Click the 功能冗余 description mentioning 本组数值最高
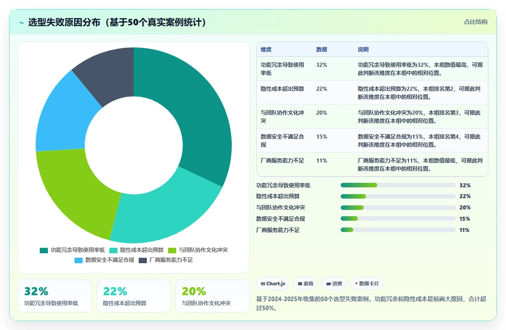This screenshot has height=330, width=506. click(420, 69)
